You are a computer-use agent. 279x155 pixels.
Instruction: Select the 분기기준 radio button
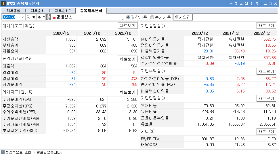152,17
